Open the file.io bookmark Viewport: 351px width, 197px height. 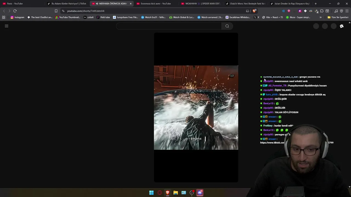[298, 17]
